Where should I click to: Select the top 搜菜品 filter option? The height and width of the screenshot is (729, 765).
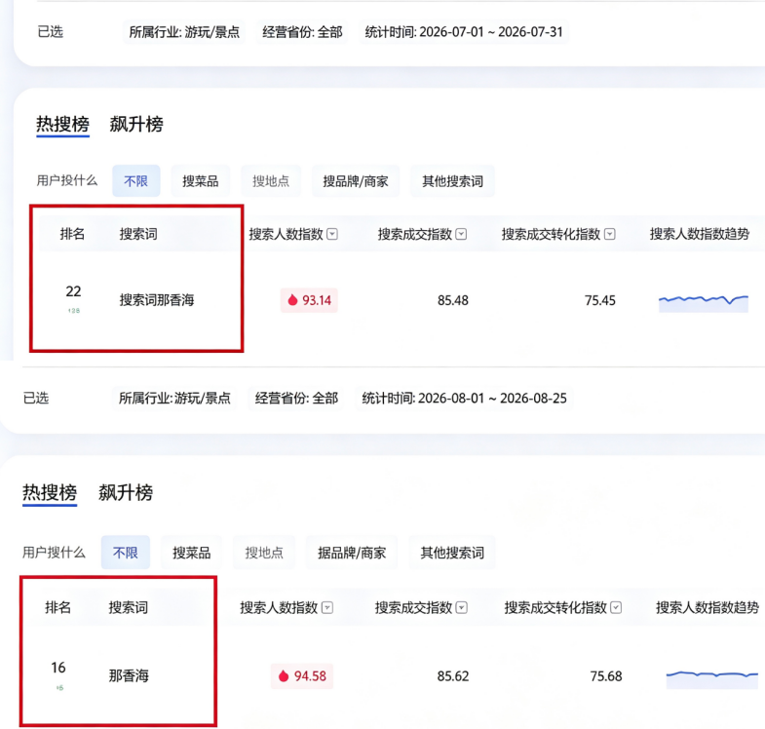[200, 181]
